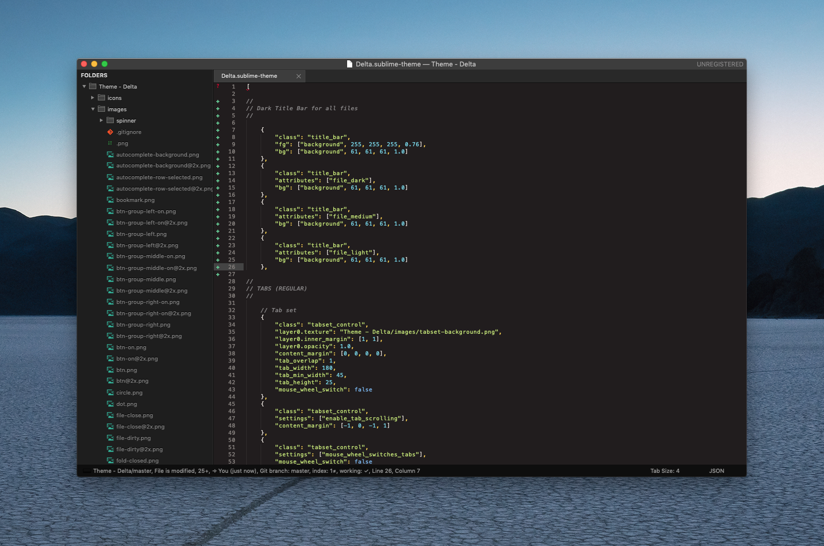Open btn@2x.png from sidebar
Screen dimensions: 824x546
click(x=132, y=381)
